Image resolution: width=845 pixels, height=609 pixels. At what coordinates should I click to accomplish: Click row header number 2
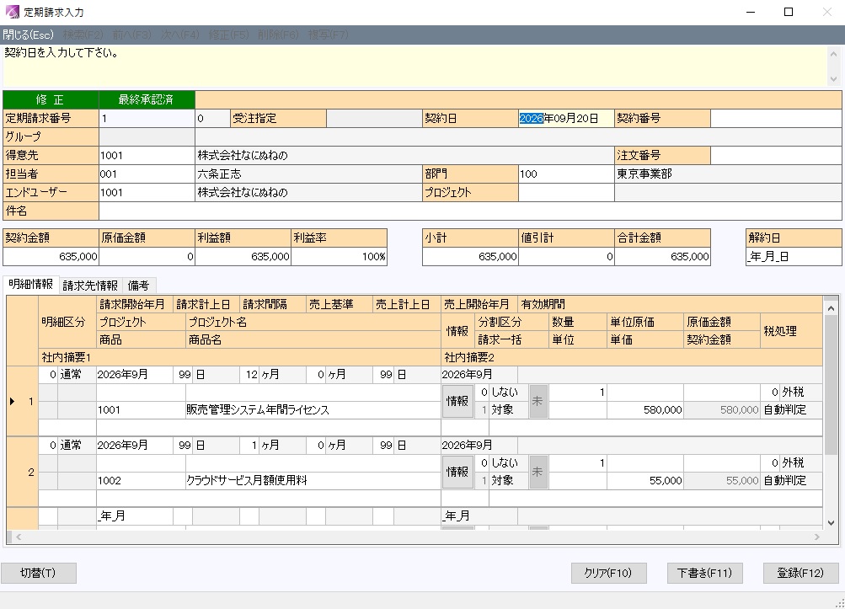point(23,472)
